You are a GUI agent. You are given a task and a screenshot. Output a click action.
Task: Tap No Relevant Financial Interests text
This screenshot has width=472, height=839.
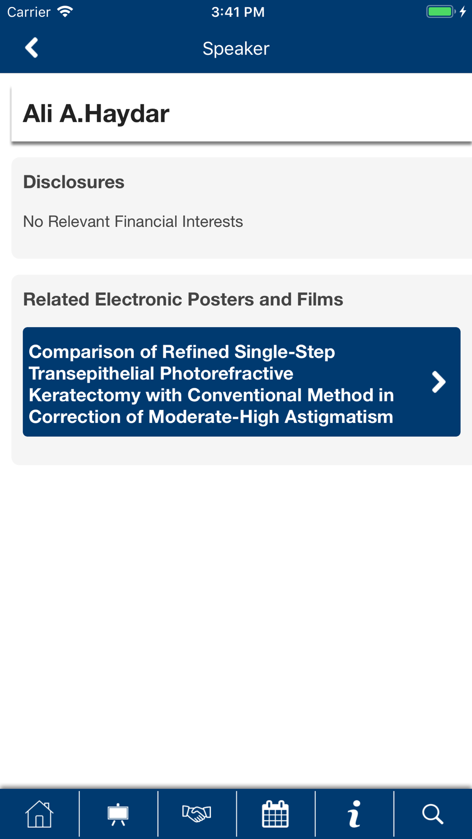(133, 221)
